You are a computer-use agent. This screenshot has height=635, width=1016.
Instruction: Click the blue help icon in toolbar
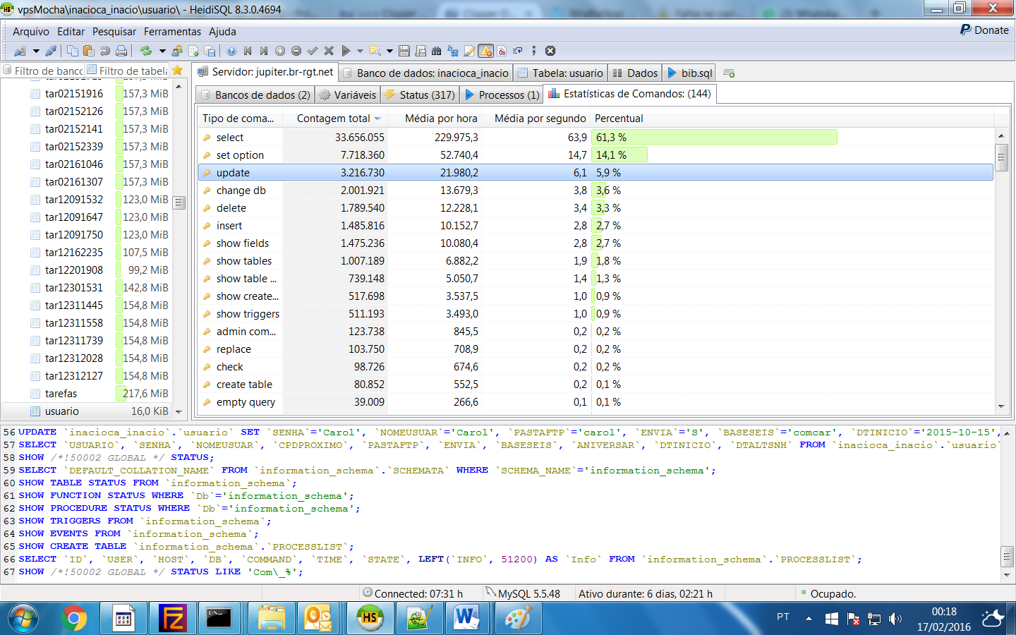[231, 51]
